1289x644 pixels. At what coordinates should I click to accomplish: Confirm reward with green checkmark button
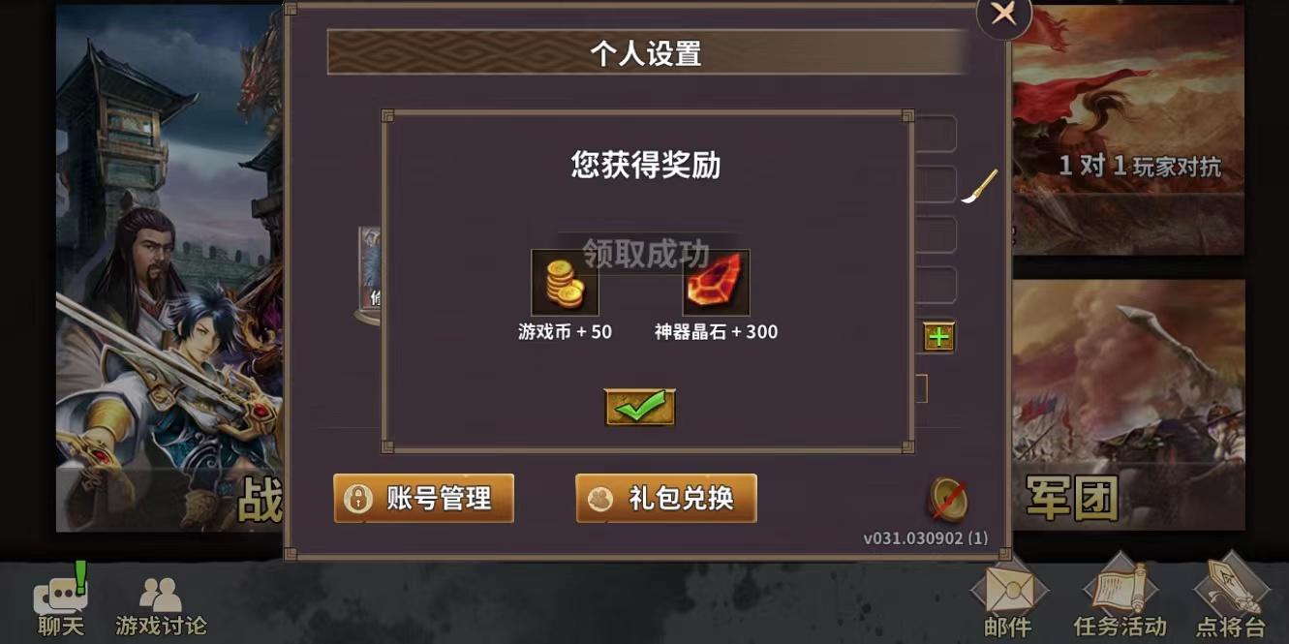[x=639, y=408]
